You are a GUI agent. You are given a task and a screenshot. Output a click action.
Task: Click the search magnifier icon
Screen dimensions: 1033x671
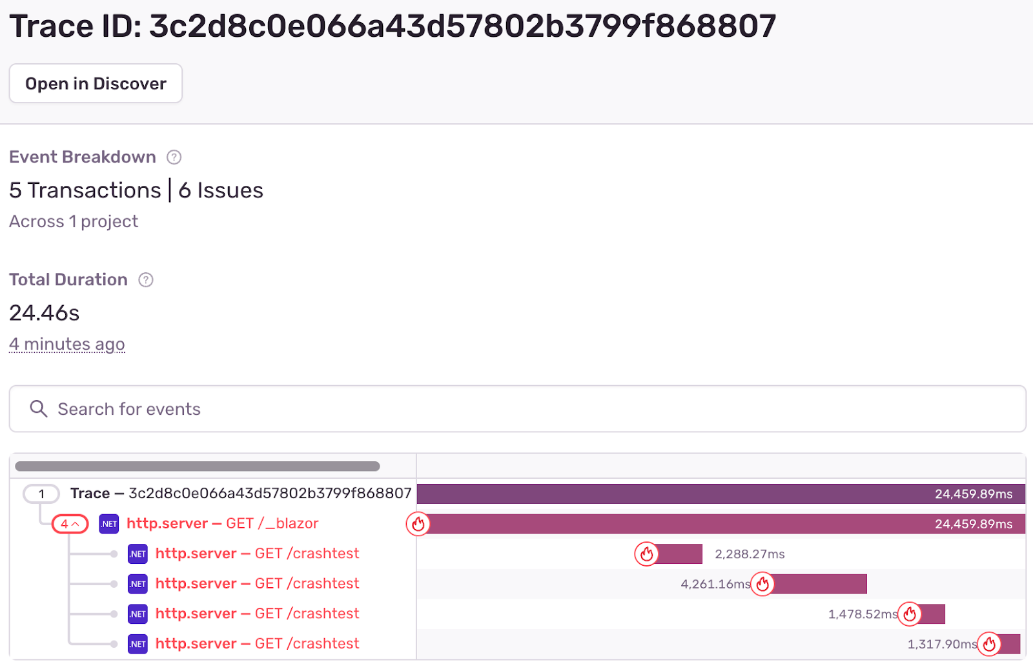(x=38, y=408)
